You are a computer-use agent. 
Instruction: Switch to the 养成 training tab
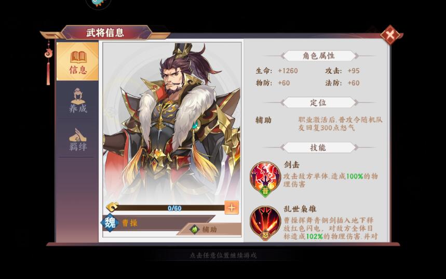point(77,100)
